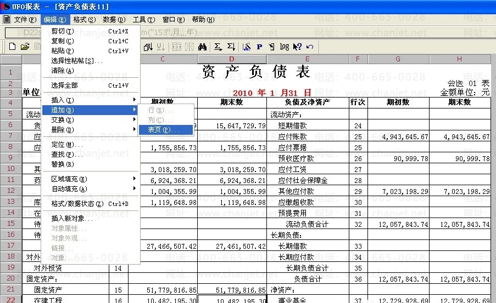496x303 pixels.
Task: Choose 清除(A) from the Edit menu
Action: [x=91, y=70]
